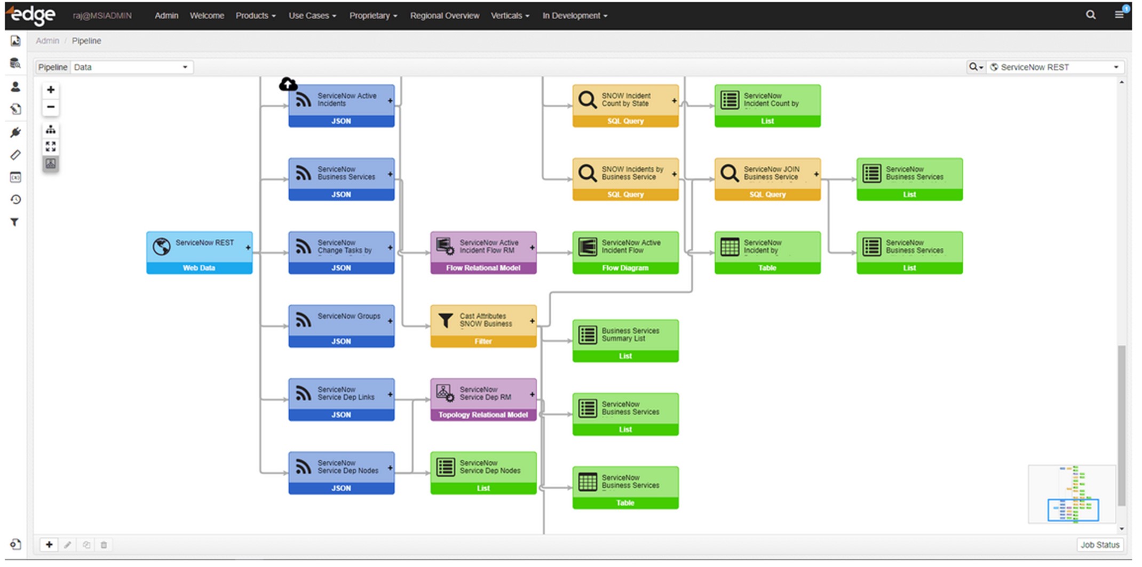The height and width of the screenshot is (567, 1142).
Task: Click the plug connector icon in sidebar
Action: point(15,132)
